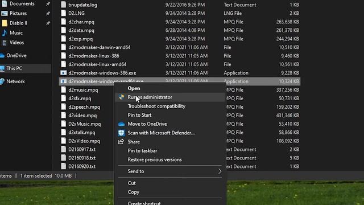Click the D2.LNG file icon
The height and width of the screenshot is (205, 364).
tap(63, 13)
